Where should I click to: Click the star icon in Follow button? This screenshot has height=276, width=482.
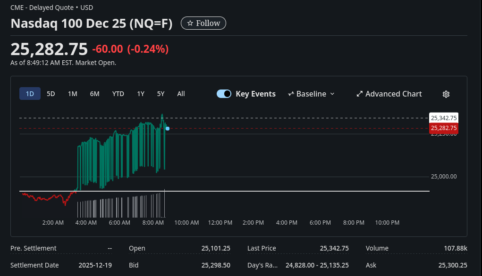pyautogui.click(x=190, y=23)
